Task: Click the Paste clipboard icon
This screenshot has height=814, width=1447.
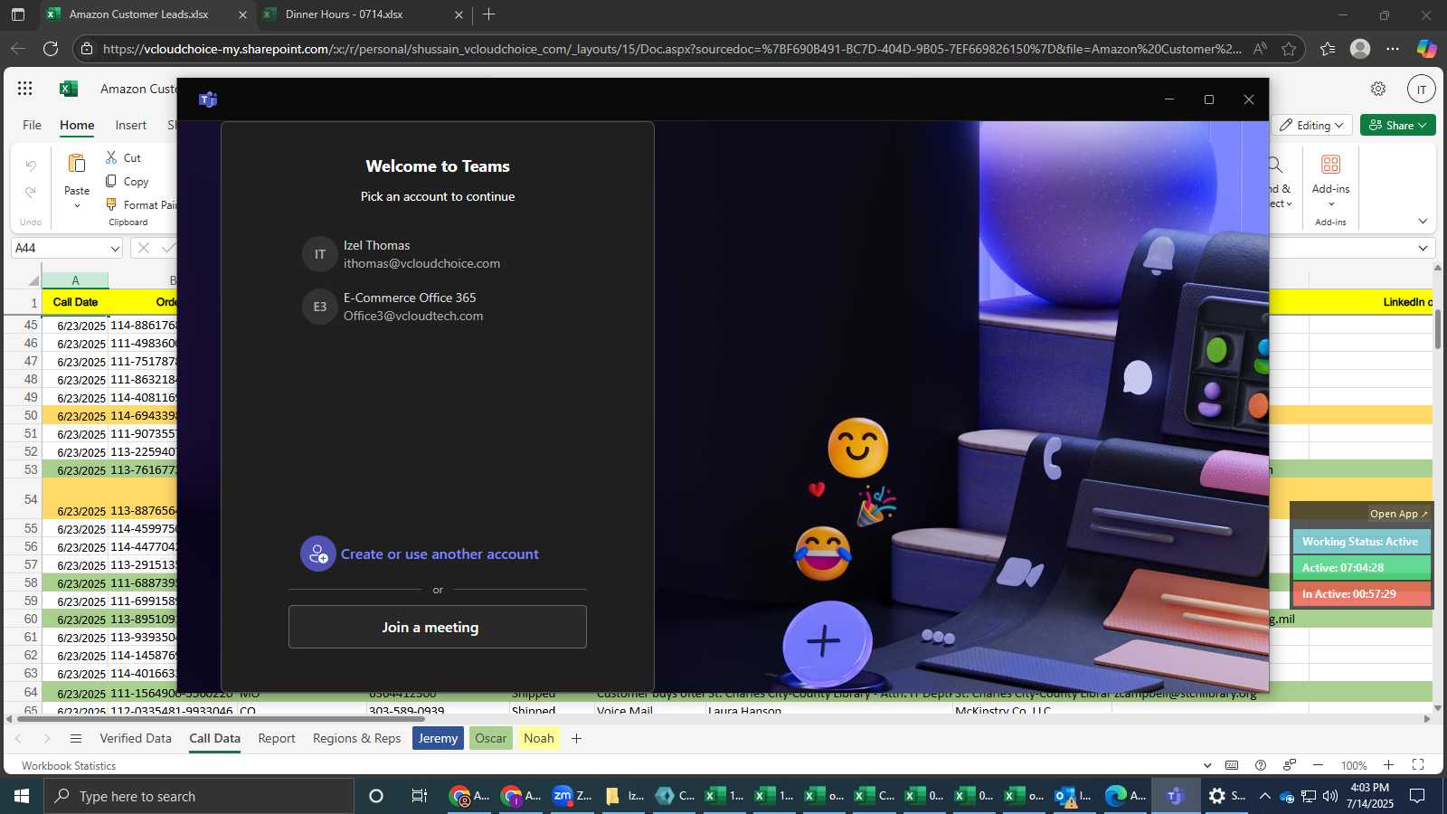Action: point(77,165)
